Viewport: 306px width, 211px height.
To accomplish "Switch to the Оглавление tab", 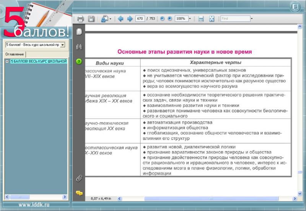I will point(15,54).
